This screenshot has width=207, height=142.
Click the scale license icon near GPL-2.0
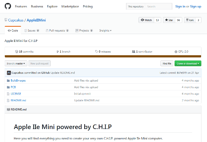point(176,52)
